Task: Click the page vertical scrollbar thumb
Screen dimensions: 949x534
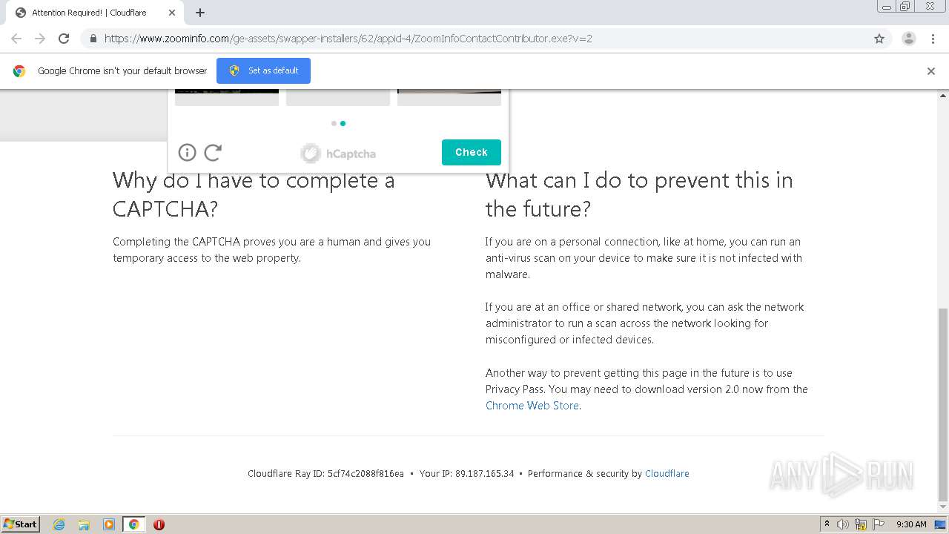Action: (x=943, y=405)
